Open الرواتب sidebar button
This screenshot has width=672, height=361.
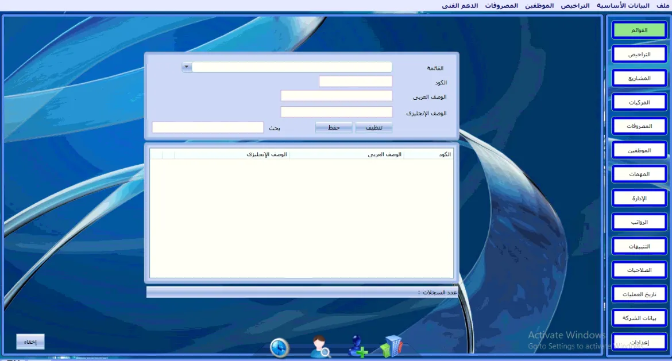tap(639, 222)
